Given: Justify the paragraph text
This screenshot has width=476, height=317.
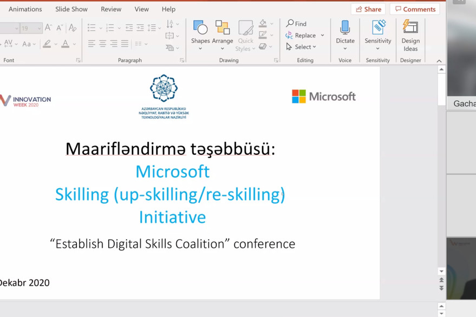Looking at the screenshot, I should [x=125, y=44].
